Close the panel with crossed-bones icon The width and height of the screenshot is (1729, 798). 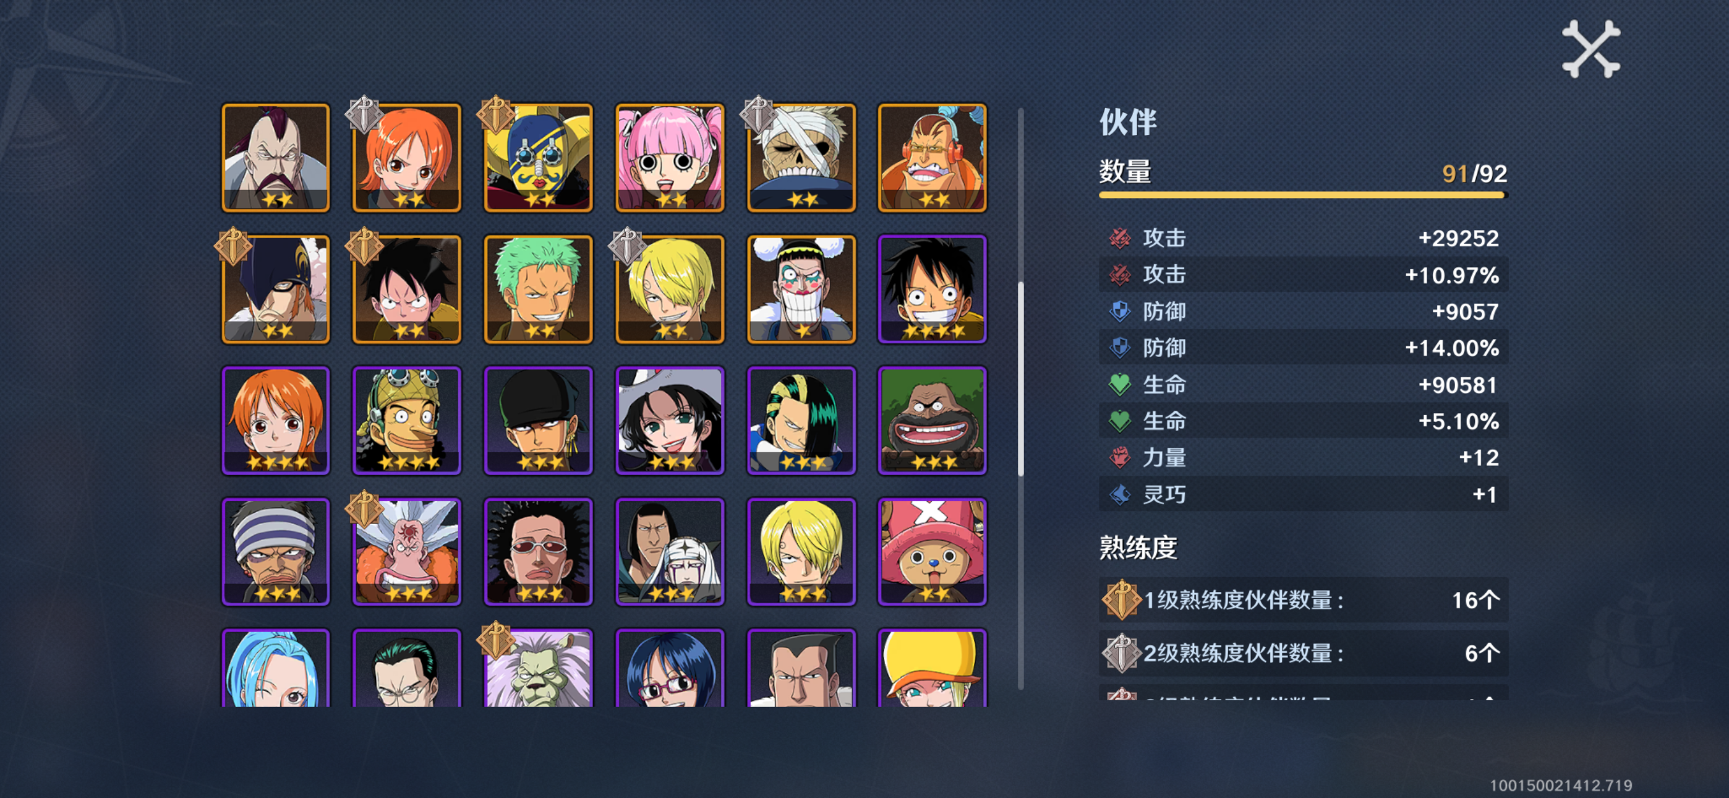click(x=1590, y=49)
